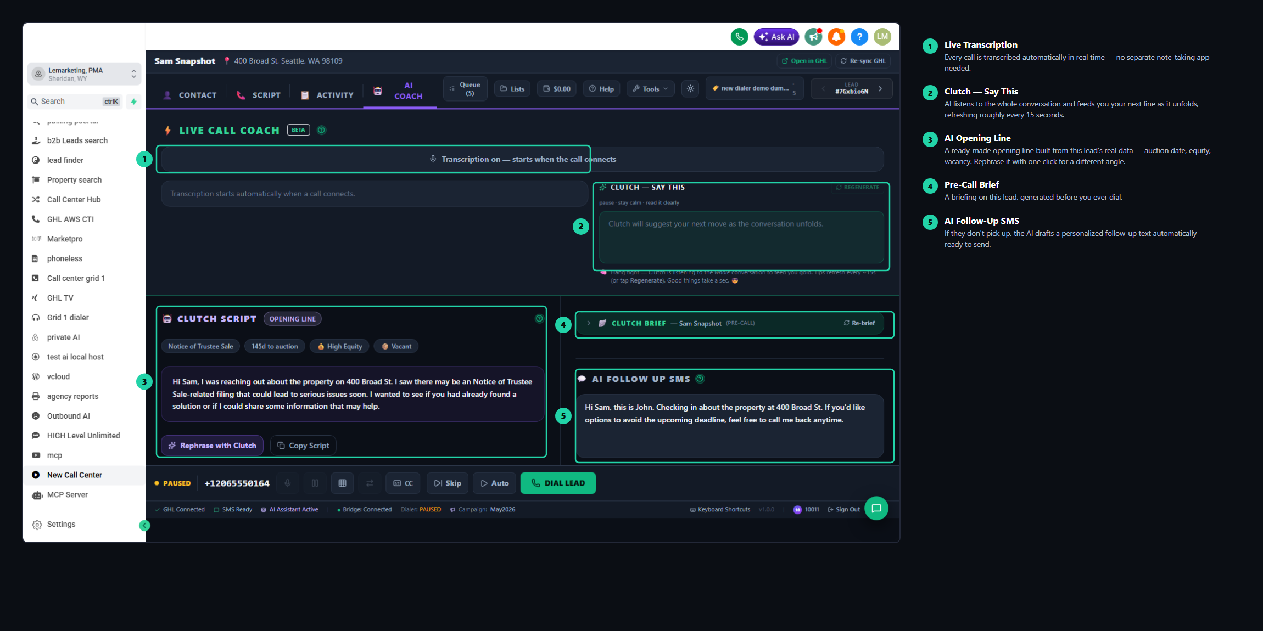Click the AI Follow Up SMS info icon
Viewport: 1263px width, 631px height.
tap(700, 379)
